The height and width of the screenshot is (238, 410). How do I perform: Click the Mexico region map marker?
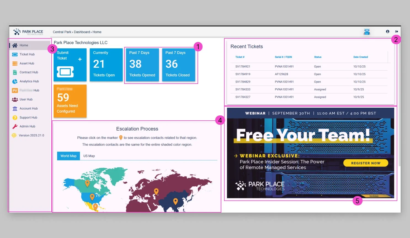tap(95, 207)
